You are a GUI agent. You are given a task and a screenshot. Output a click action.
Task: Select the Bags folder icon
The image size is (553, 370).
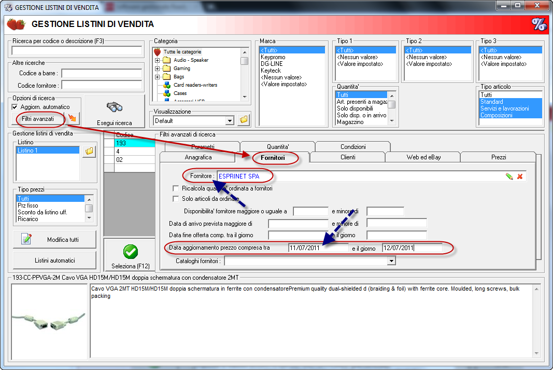coord(167,77)
